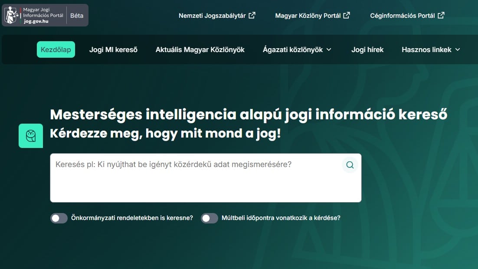Click external-link icon after Céginformációs Portál
Screen dimensions: 478x269
point(441,15)
